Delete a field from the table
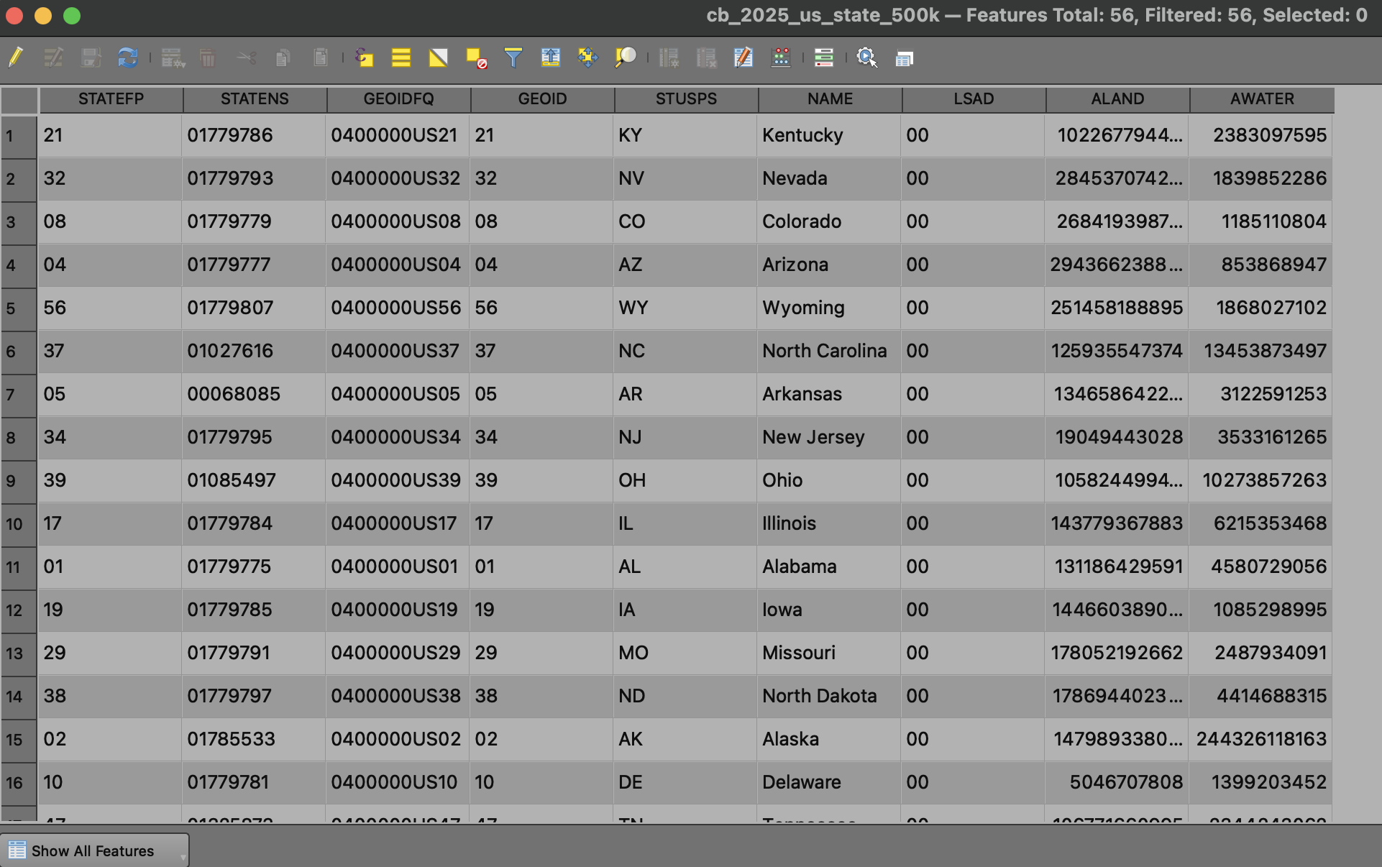This screenshot has width=1382, height=867. click(x=706, y=58)
